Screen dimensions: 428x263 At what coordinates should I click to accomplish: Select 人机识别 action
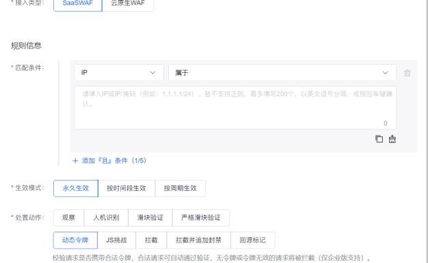(106, 217)
